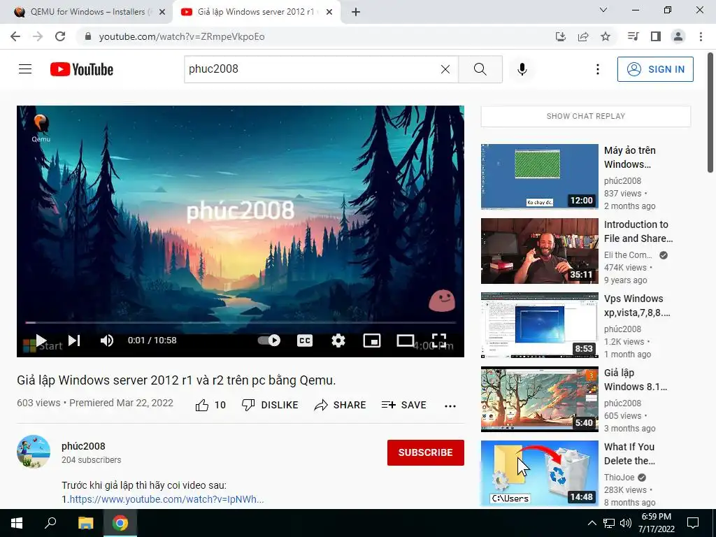This screenshot has width=716, height=537.
Task: Open network status tray icon
Action: [x=609, y=523]
